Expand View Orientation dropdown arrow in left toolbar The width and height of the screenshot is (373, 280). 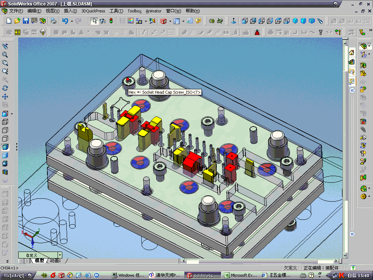point(12,114)
